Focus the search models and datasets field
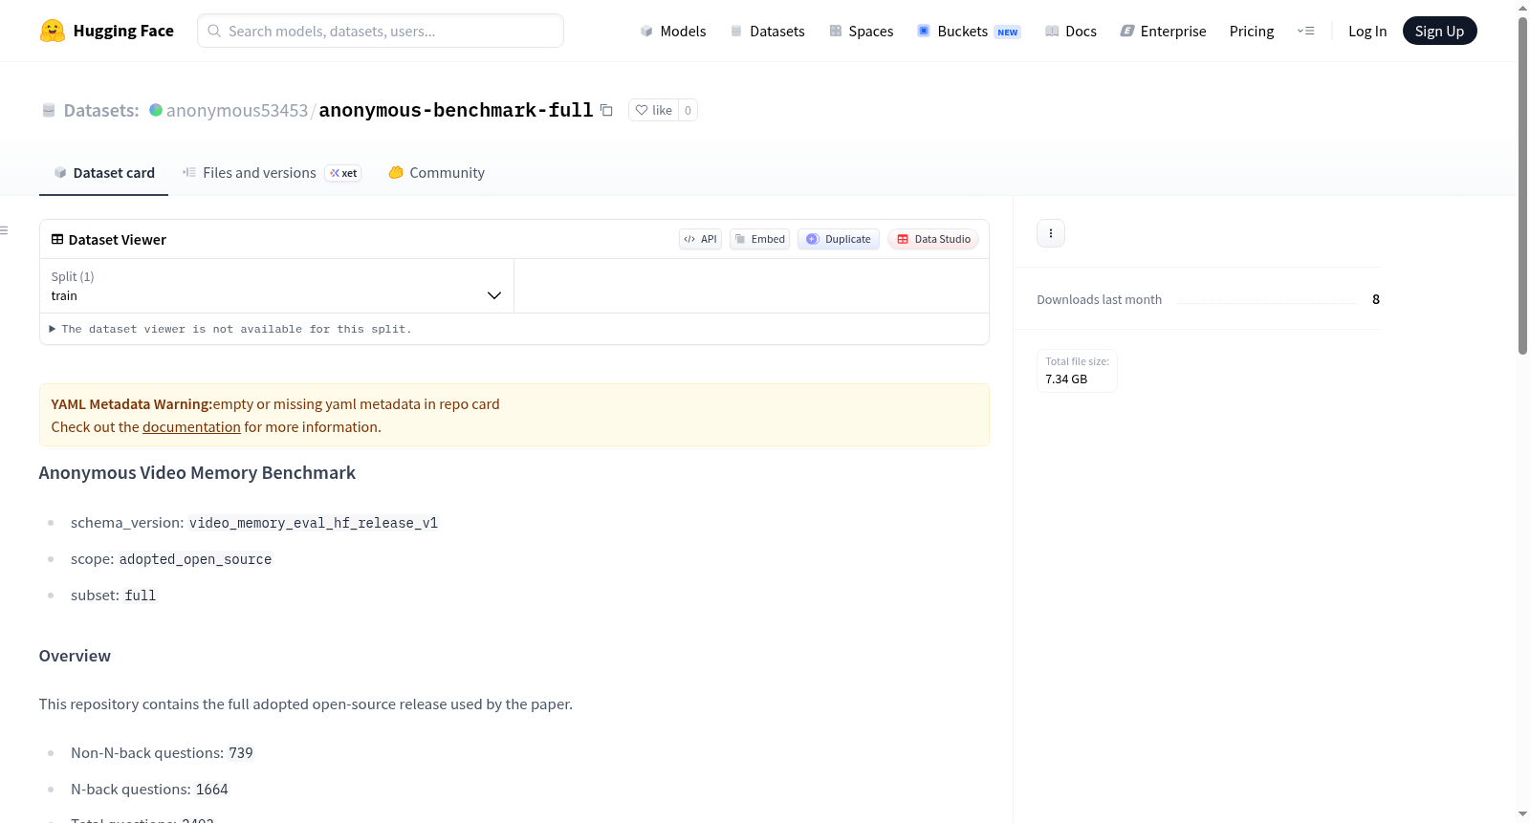 point(381,31)
